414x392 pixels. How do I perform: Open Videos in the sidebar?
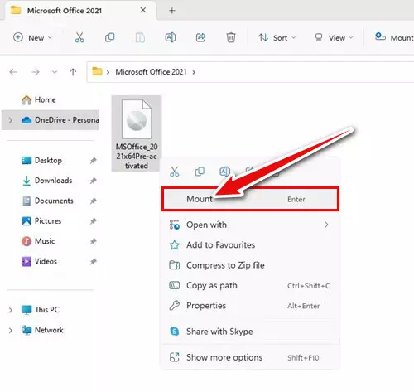[39, 261]
